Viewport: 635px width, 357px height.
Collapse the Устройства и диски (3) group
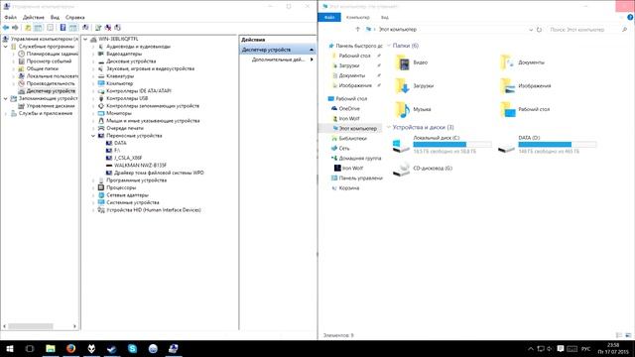pyautogui.click(x=389, y=127)
